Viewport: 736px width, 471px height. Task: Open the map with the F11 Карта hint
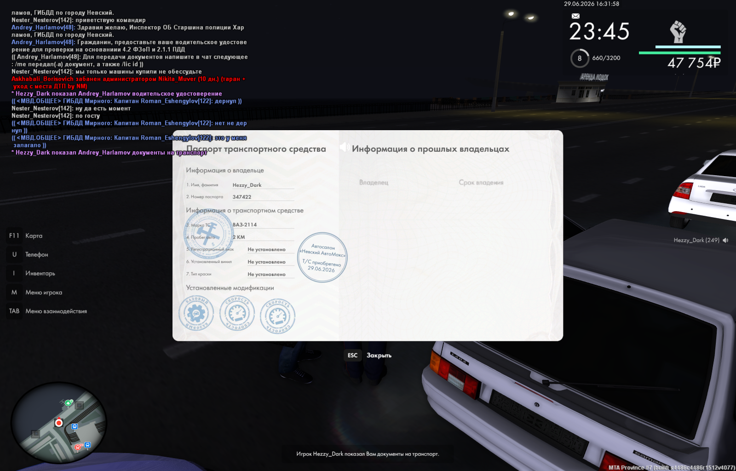pos(25,235)
